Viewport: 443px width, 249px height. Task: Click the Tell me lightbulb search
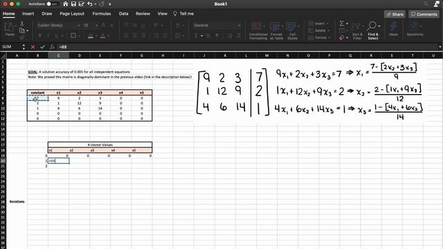pyautogui.click(x=183, y=14)
